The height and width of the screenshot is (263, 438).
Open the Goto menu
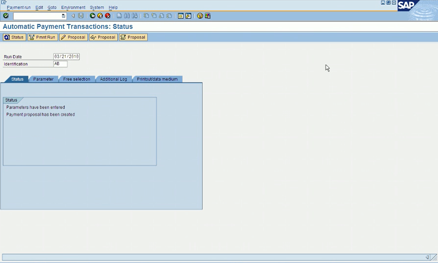[52, 7]
